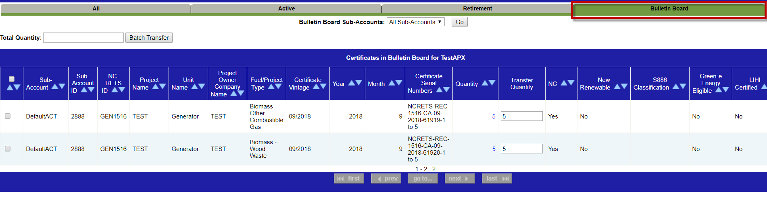Open the All certificates tab
This screenshot has height=198, width=767.
[96, 8]
